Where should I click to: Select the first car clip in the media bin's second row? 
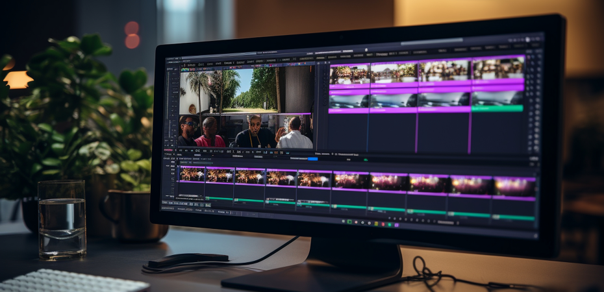click(x=349, y=99)
